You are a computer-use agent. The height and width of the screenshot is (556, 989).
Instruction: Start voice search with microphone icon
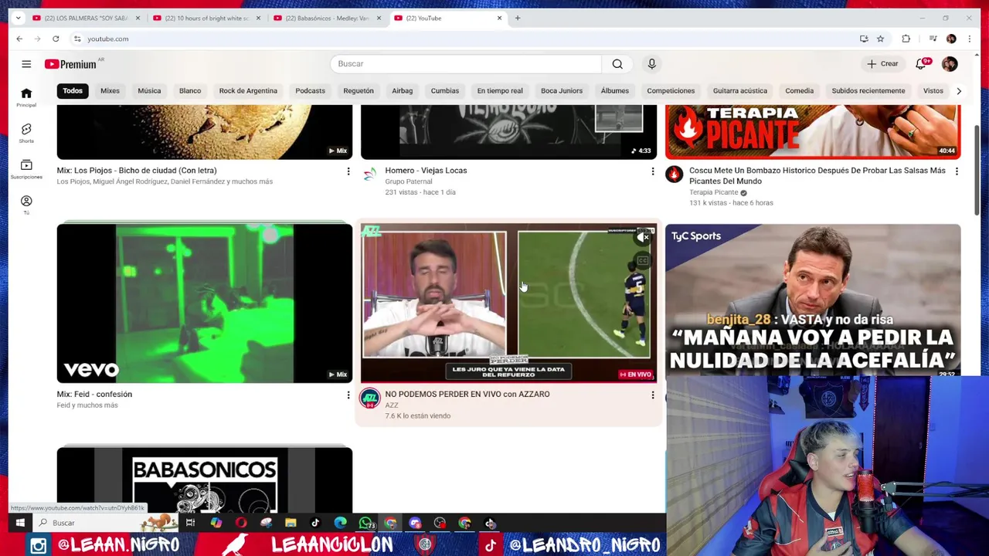pos(651,64)
